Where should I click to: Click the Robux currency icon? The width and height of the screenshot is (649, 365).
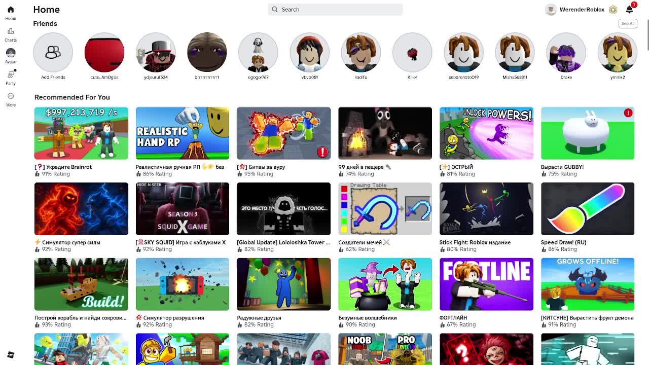click(x=613, y=10)
